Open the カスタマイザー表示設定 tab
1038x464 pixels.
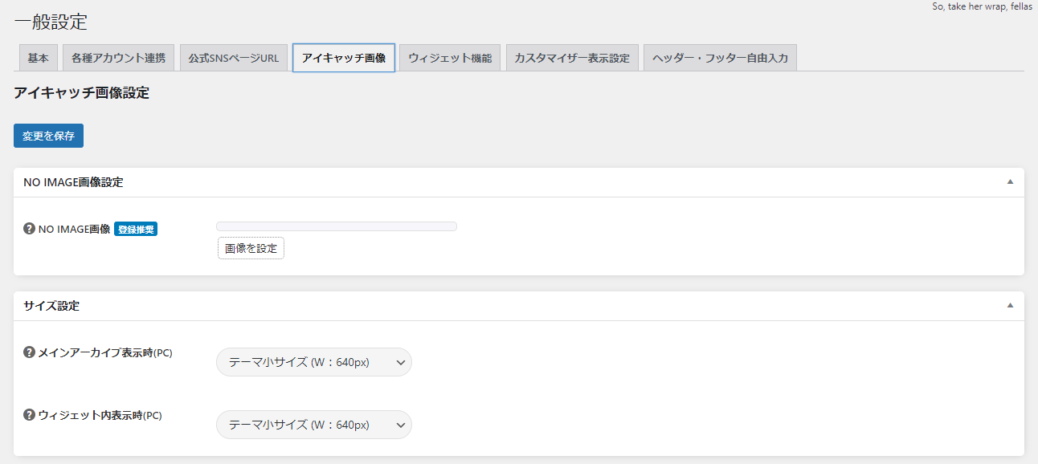pyautogui.click(x=572, y=58)
